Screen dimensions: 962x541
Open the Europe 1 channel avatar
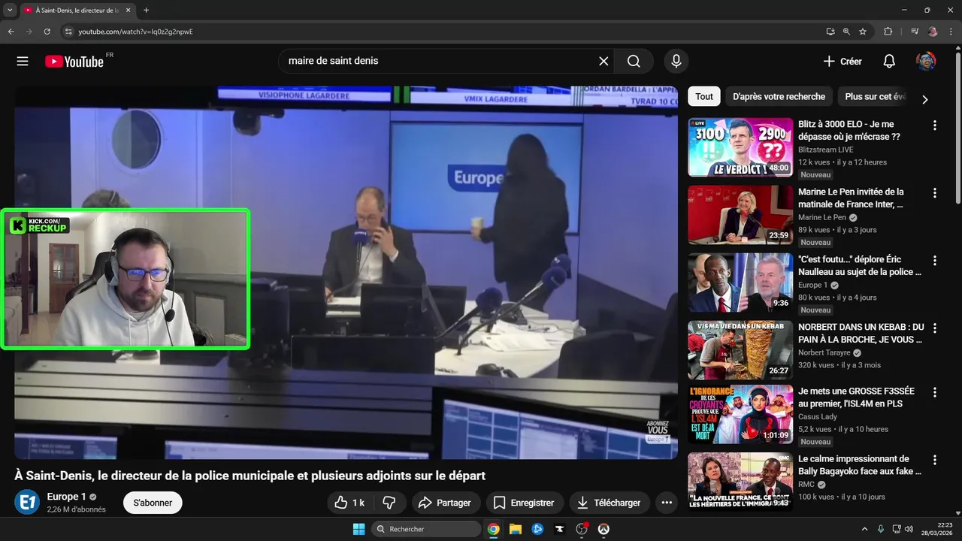click(27, 502)
